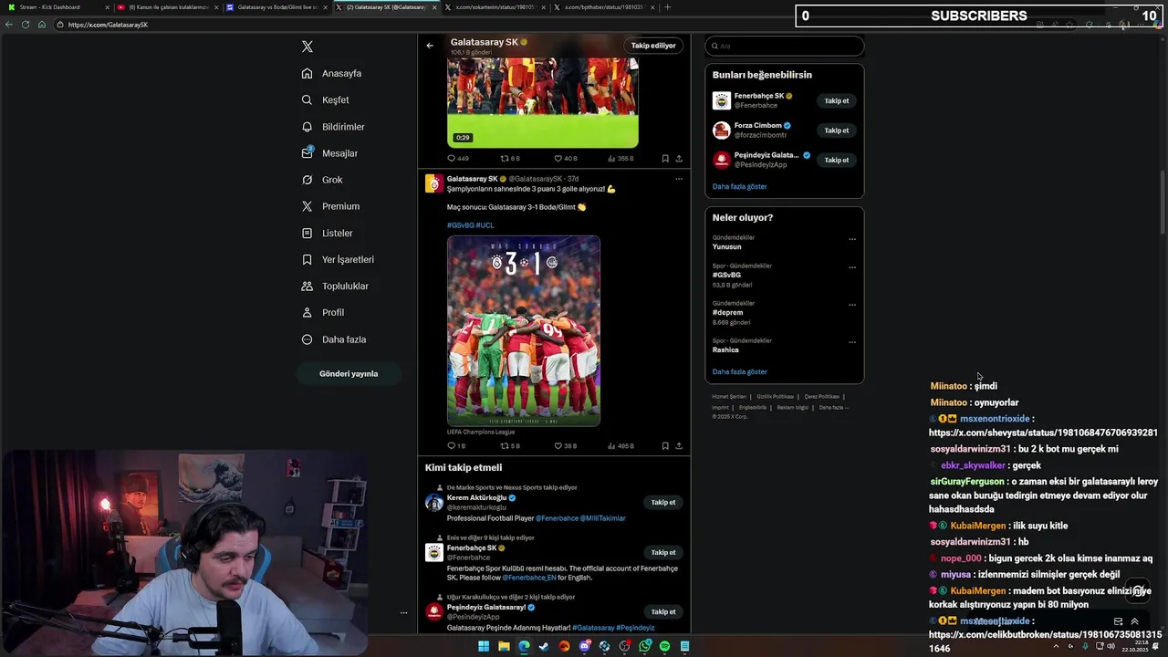Reply to the match result post

click(x=451, y=446)
